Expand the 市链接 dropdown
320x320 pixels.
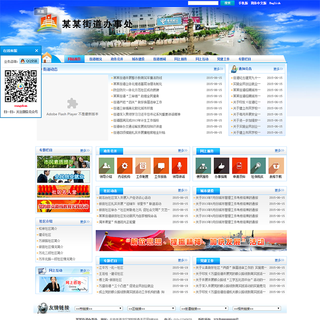(x=99, y=308)
